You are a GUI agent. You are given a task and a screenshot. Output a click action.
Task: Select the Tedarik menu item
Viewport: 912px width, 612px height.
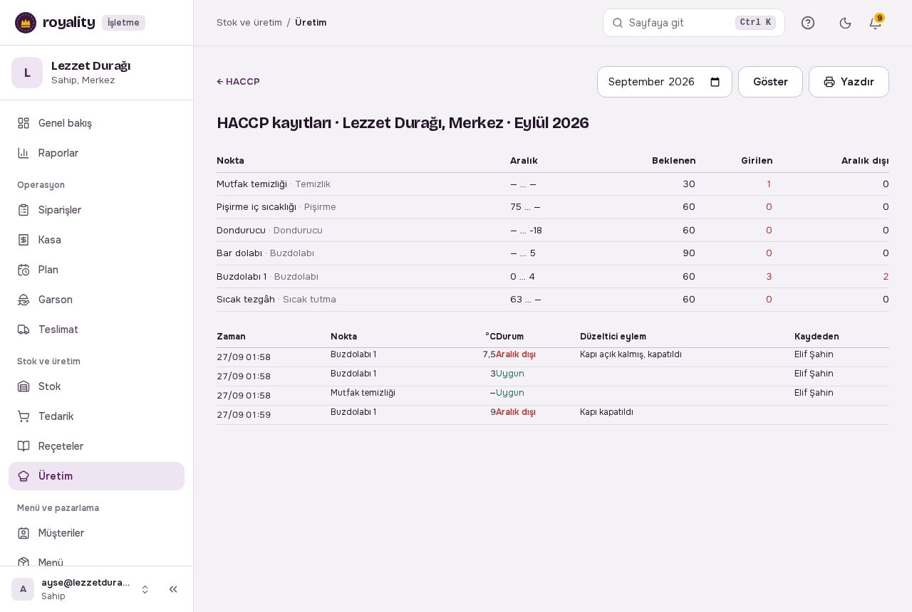[96, 416]
